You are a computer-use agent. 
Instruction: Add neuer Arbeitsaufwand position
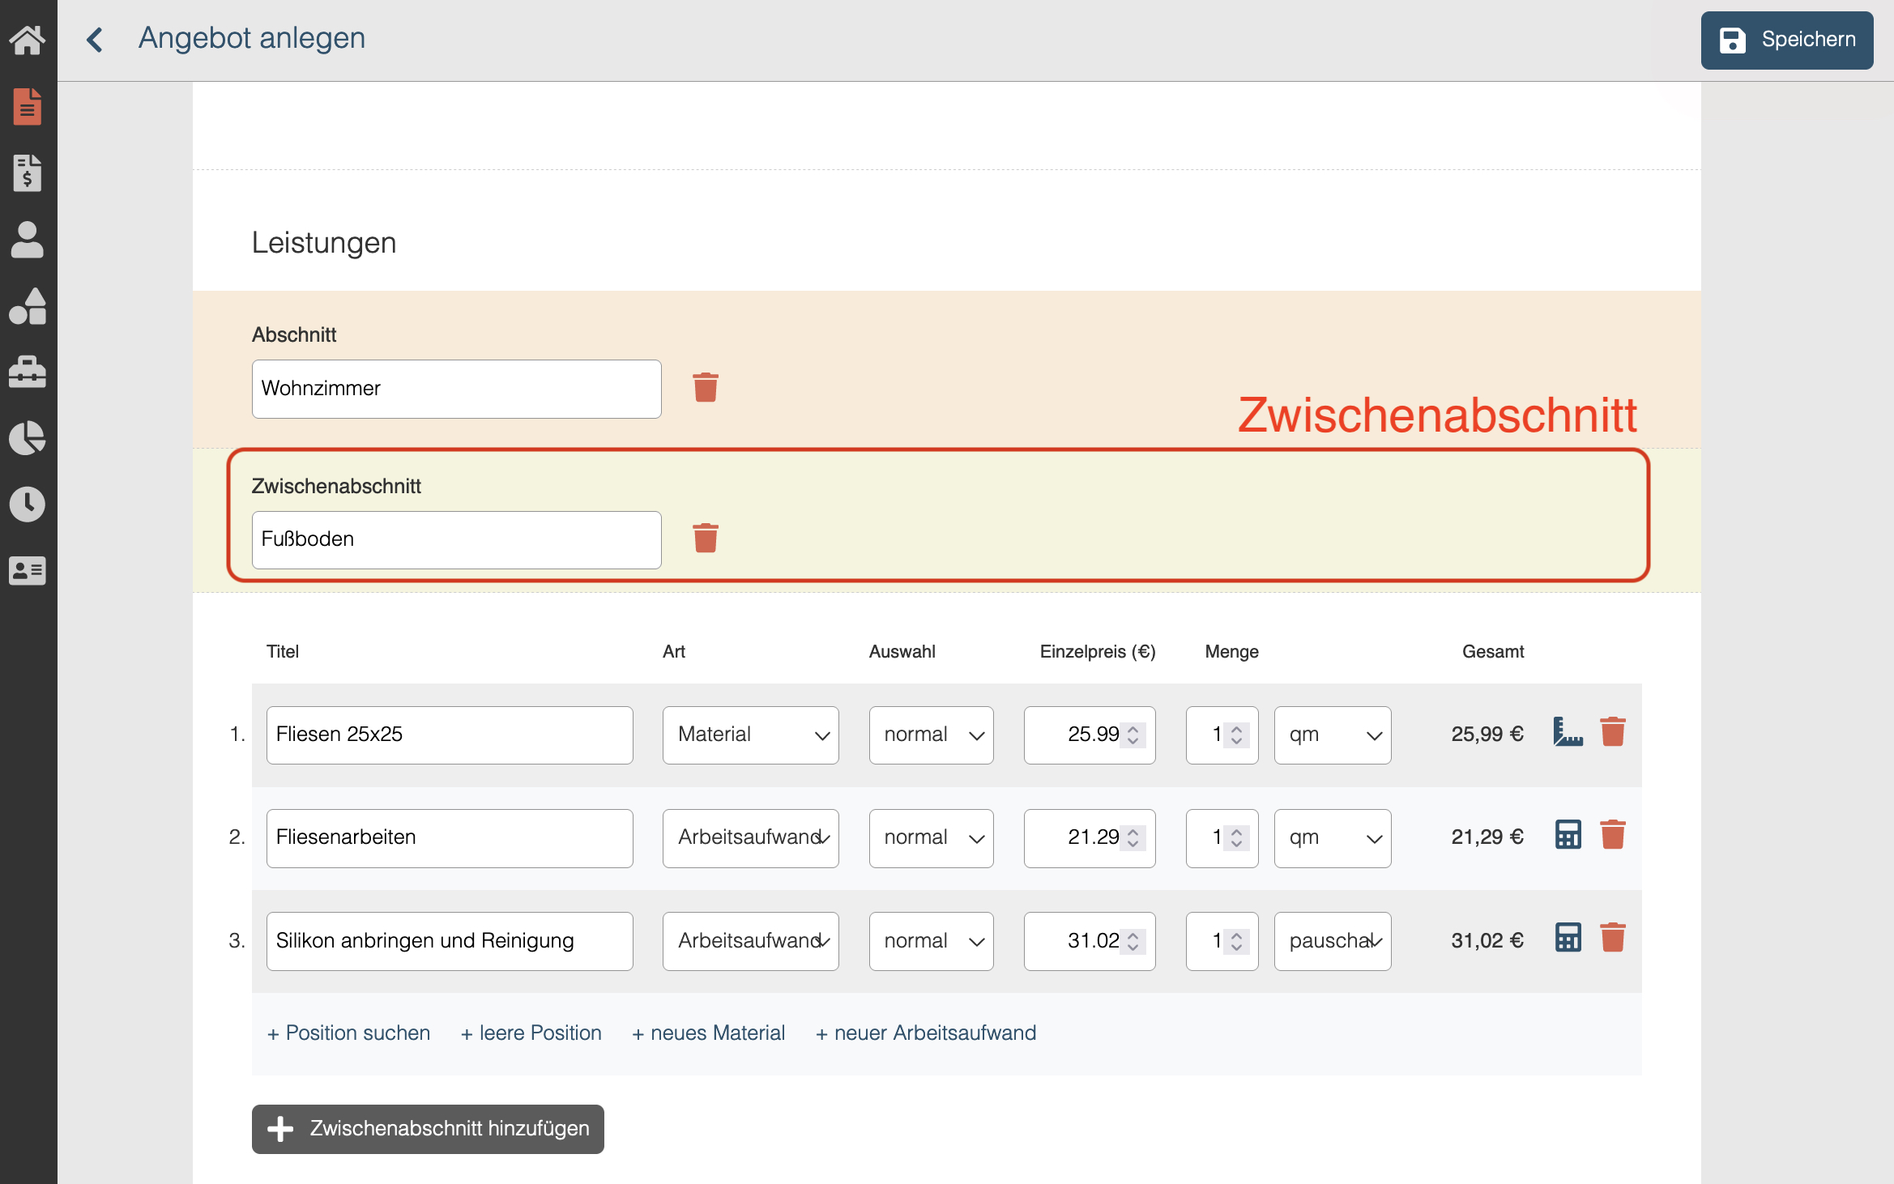click(926, 1033)
